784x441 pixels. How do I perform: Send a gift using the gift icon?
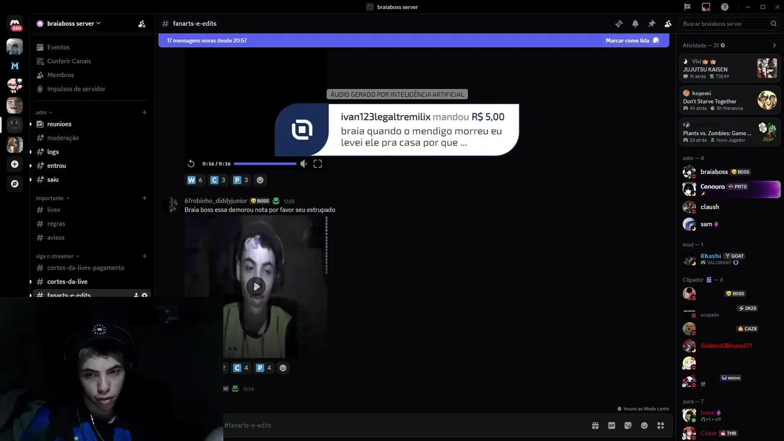pyautogui.click(x=595, y=426)
